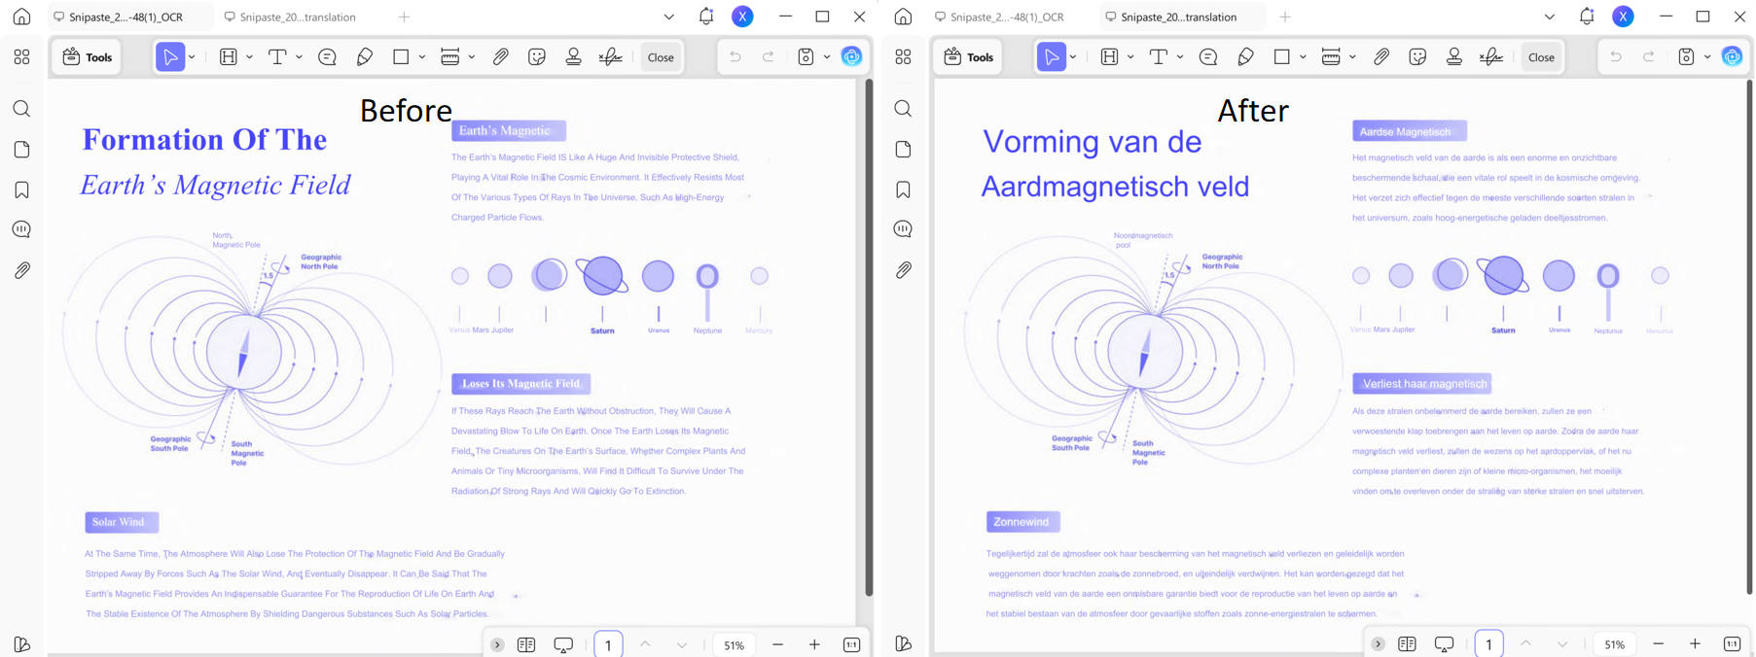Click the AI assistant icon in left window
The height and width of the screenshot is (657, 1756).
tap(851, 57)
